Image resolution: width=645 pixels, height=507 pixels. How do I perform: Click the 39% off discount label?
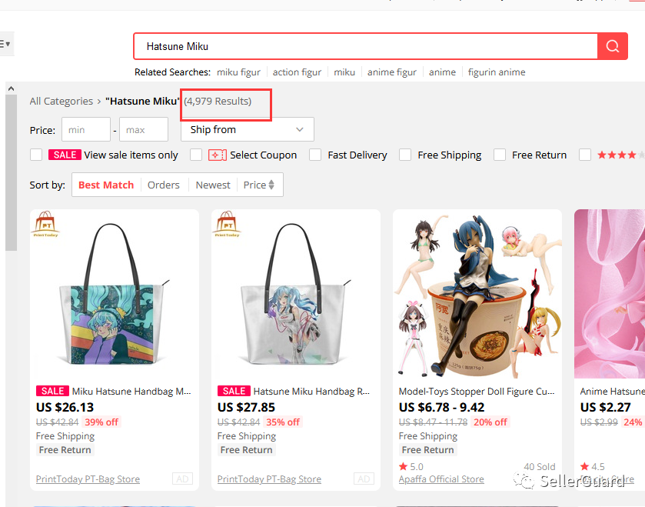pyautogui.click(x=101, y=422)
